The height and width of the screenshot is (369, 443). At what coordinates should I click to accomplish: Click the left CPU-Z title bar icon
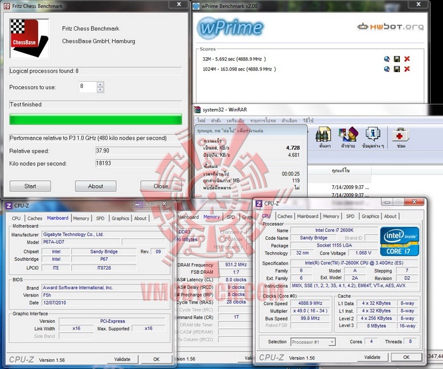tap(9, 205)
